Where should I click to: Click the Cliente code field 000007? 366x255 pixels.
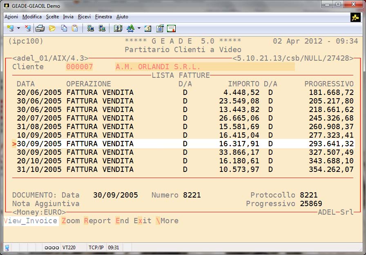tap(79, 67)
